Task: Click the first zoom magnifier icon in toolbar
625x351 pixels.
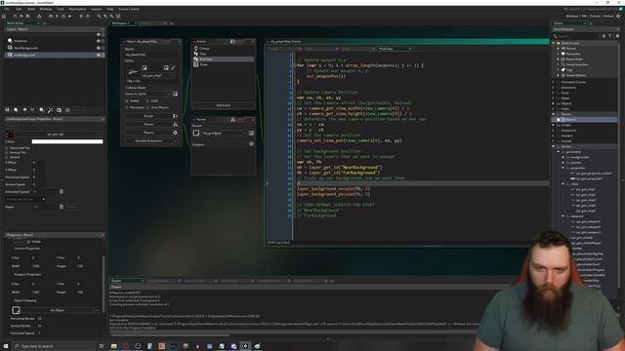Action: coord(99,17)
